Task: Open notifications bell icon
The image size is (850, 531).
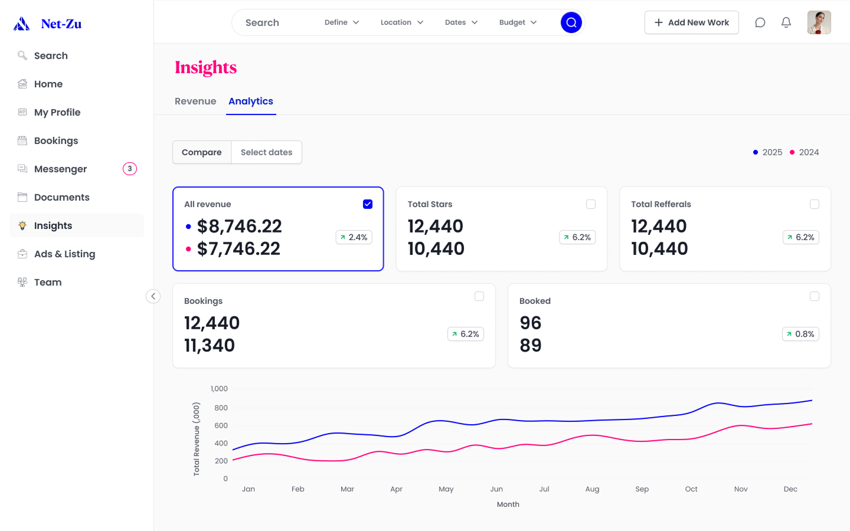Action: click(786, 22)
